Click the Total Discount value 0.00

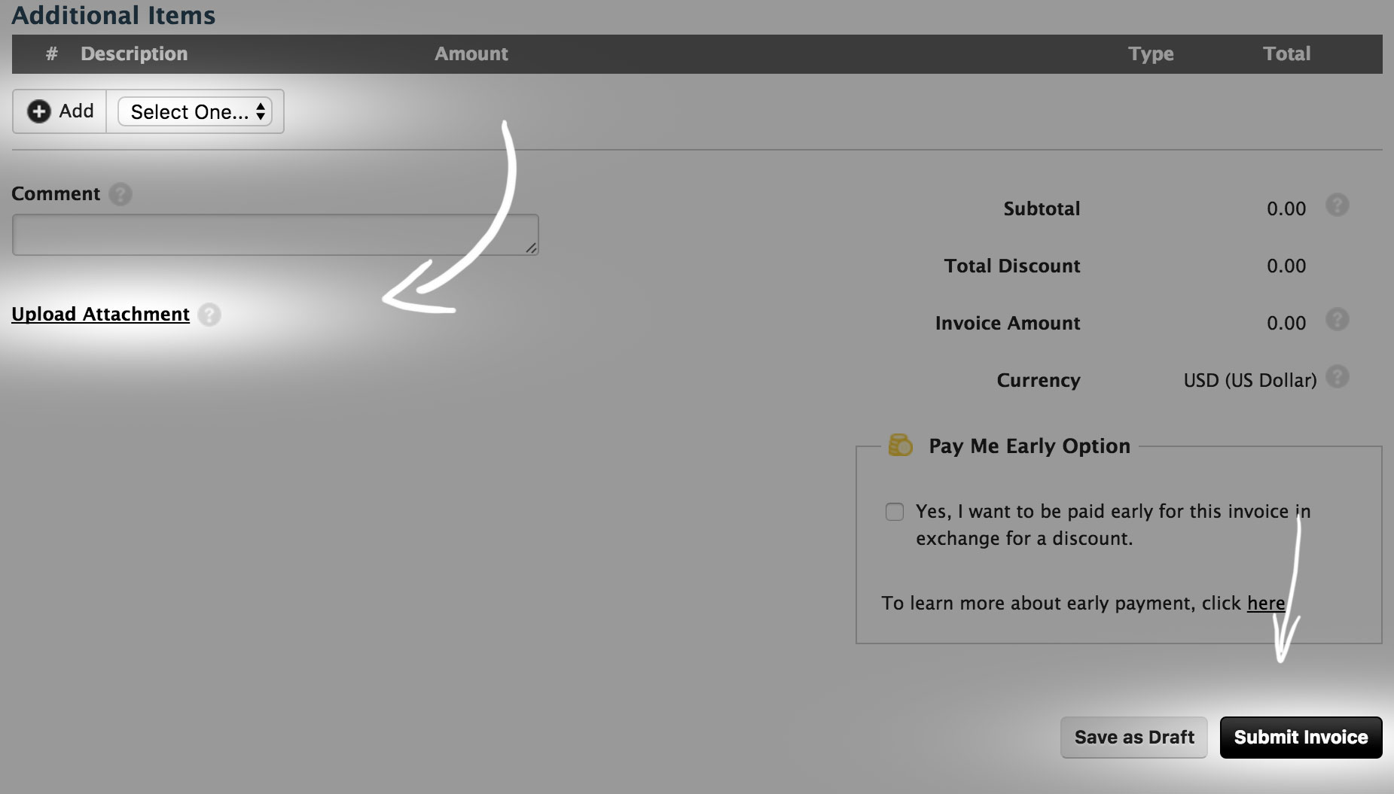point(1286,266)
